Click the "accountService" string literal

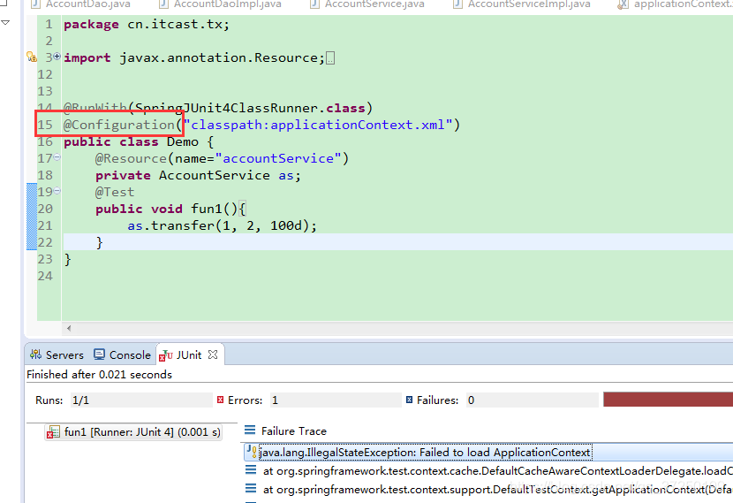(277, 158)
